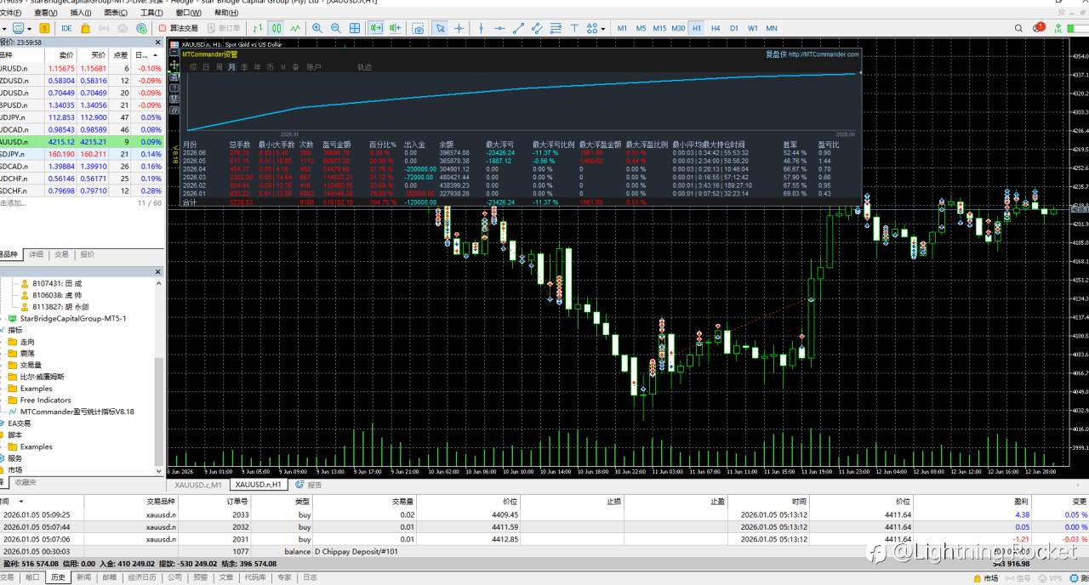
Task: Switch to 详细 tab in Market Watch
Action: pos(36,254)
